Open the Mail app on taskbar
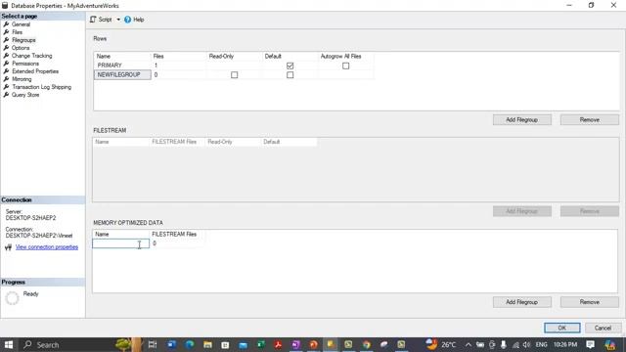Viewport: 626px width, 352px height. pyautogui.click(x=243, y=344)
